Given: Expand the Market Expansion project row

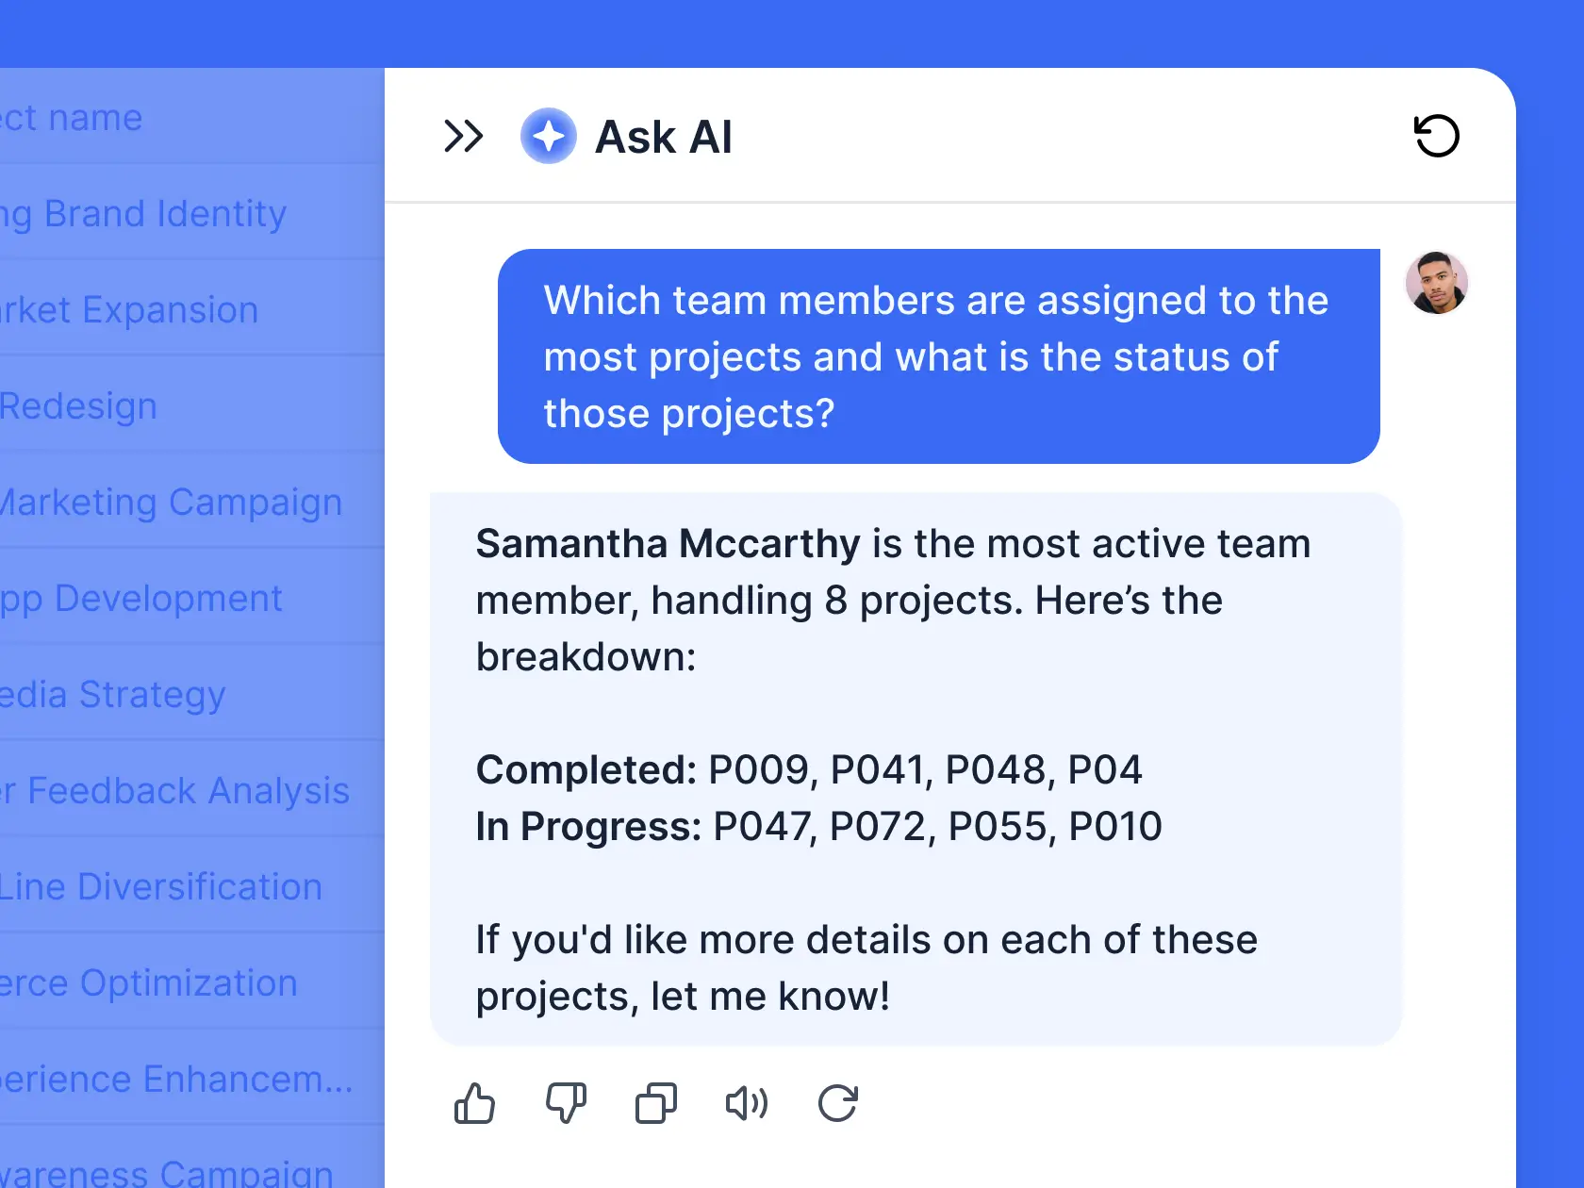Looking at the screenshot, I should tap(129, 309).
